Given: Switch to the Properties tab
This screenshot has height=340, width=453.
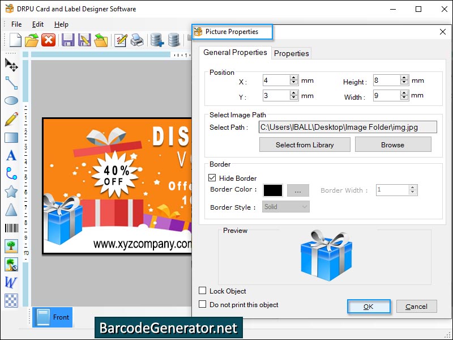Looking at the screenshot, I should pyautogui.click(x=291, y=53).
